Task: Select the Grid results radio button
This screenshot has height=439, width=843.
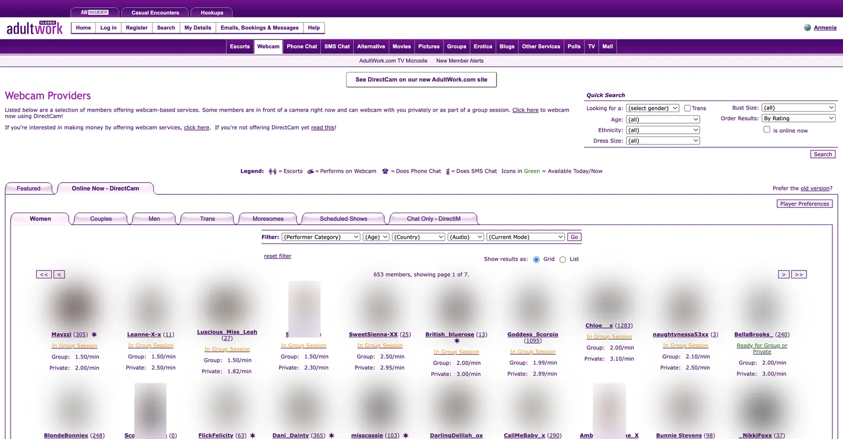Action: (x=536, y=260)
